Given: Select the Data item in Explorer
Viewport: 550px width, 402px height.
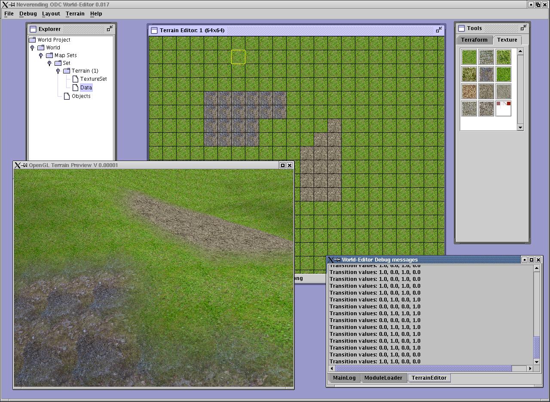Looking at the screenshot, I should tap(86, 87).
